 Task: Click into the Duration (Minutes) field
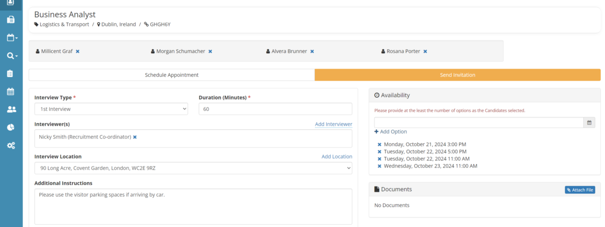coord(275,109)
